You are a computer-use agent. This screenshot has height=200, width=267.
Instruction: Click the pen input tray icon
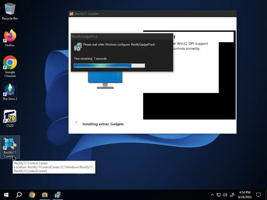pos(232,195)
